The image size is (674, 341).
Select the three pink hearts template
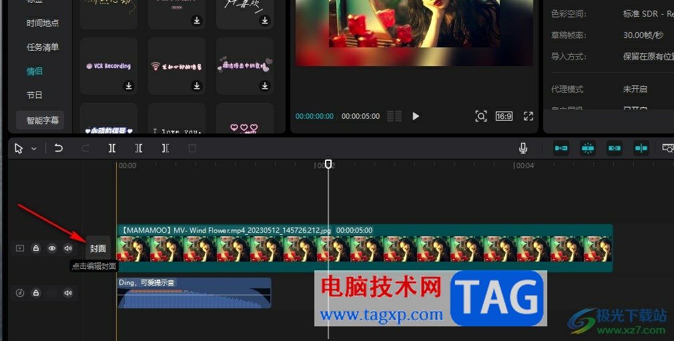pyautogui.click(x=245, y=118)
